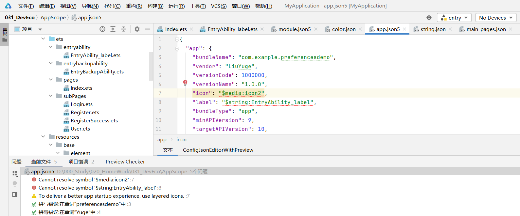This screenshot has height=216, width=520.
Task: Select User.ets in project tree
Action: point(80,129)
